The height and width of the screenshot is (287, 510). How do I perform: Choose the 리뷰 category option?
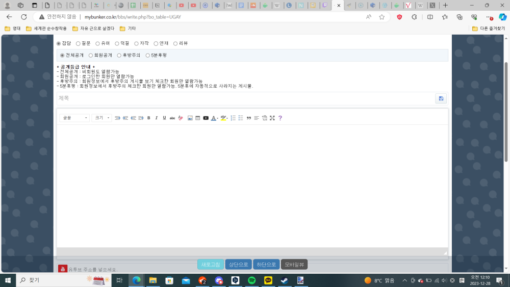pos(175,43)
